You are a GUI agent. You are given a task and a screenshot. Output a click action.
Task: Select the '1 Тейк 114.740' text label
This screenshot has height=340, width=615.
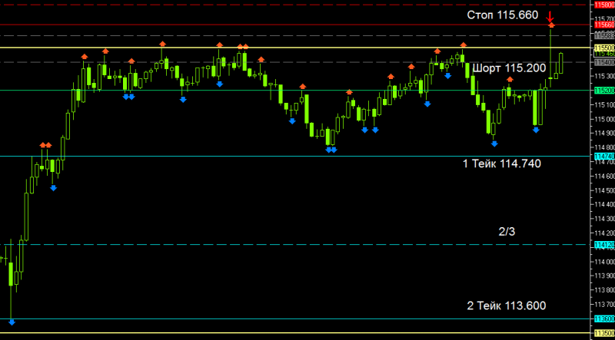502,163
